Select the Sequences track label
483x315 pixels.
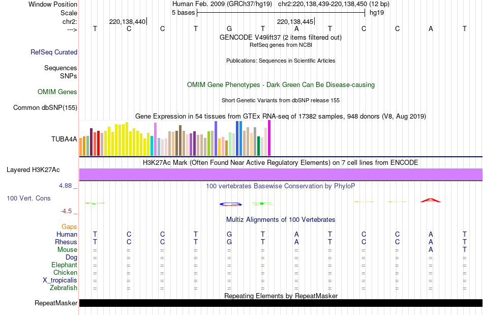coord(61,68)
